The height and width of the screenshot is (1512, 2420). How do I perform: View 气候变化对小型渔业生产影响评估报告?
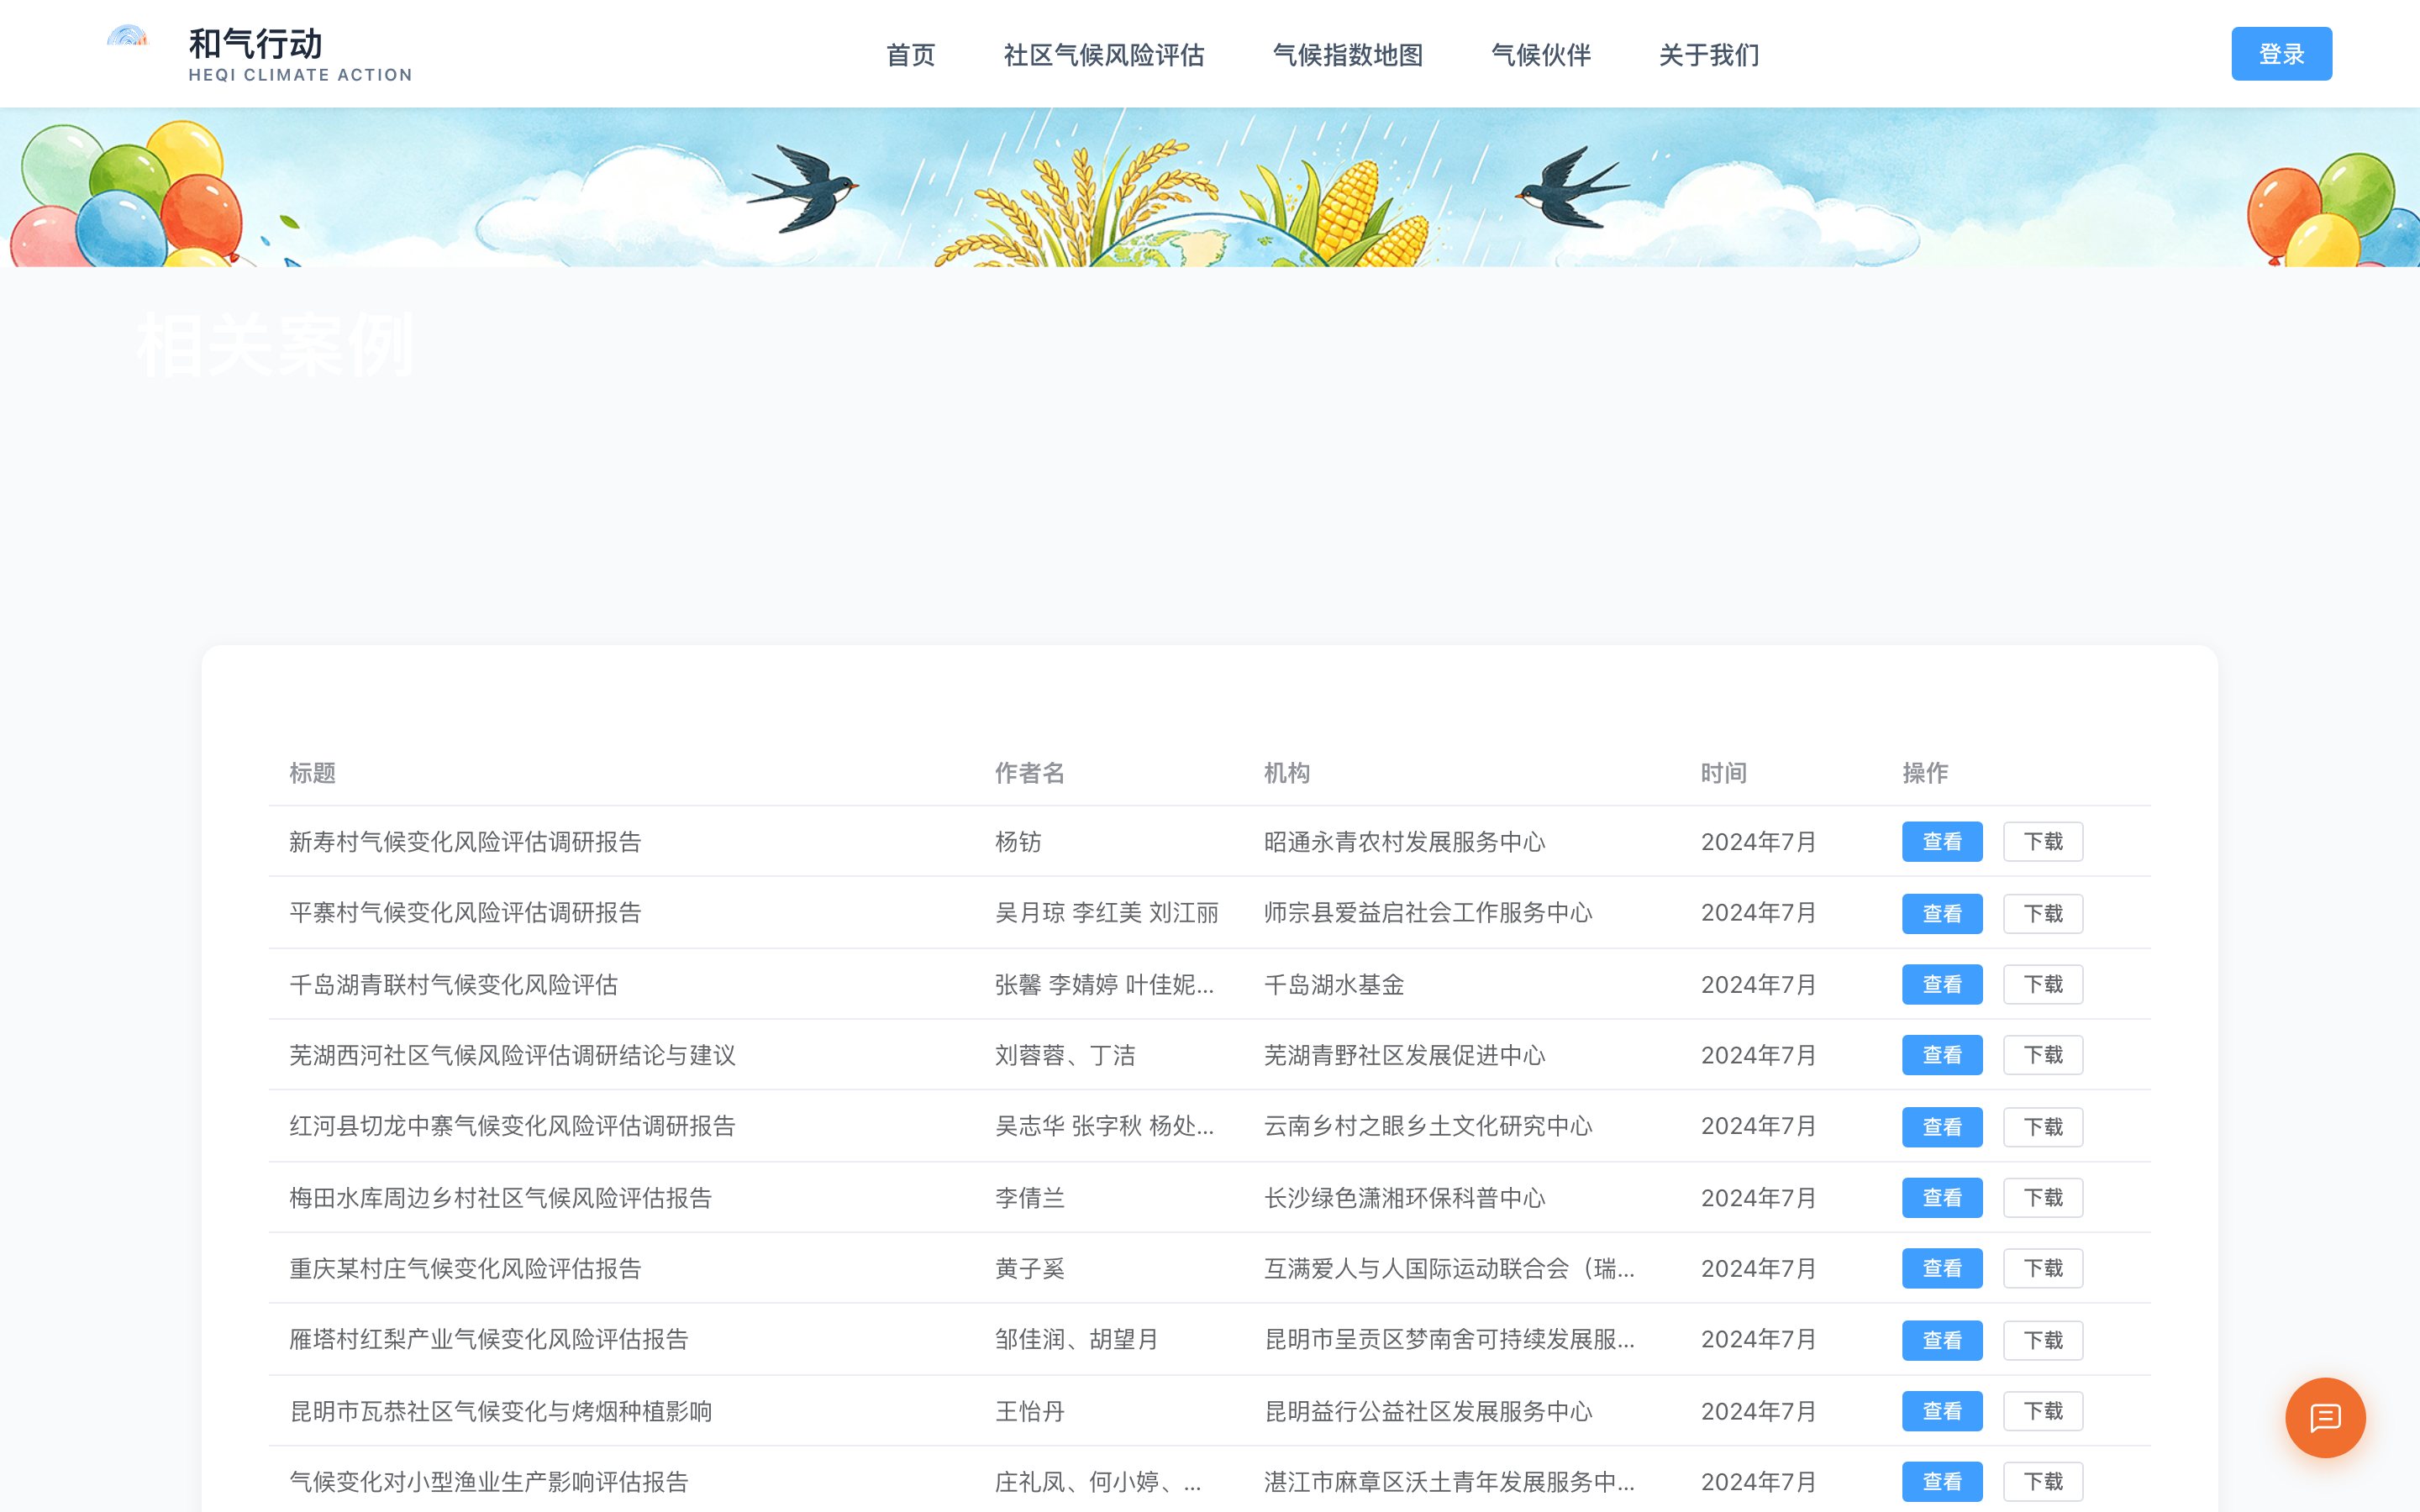click(1942, 1482)
